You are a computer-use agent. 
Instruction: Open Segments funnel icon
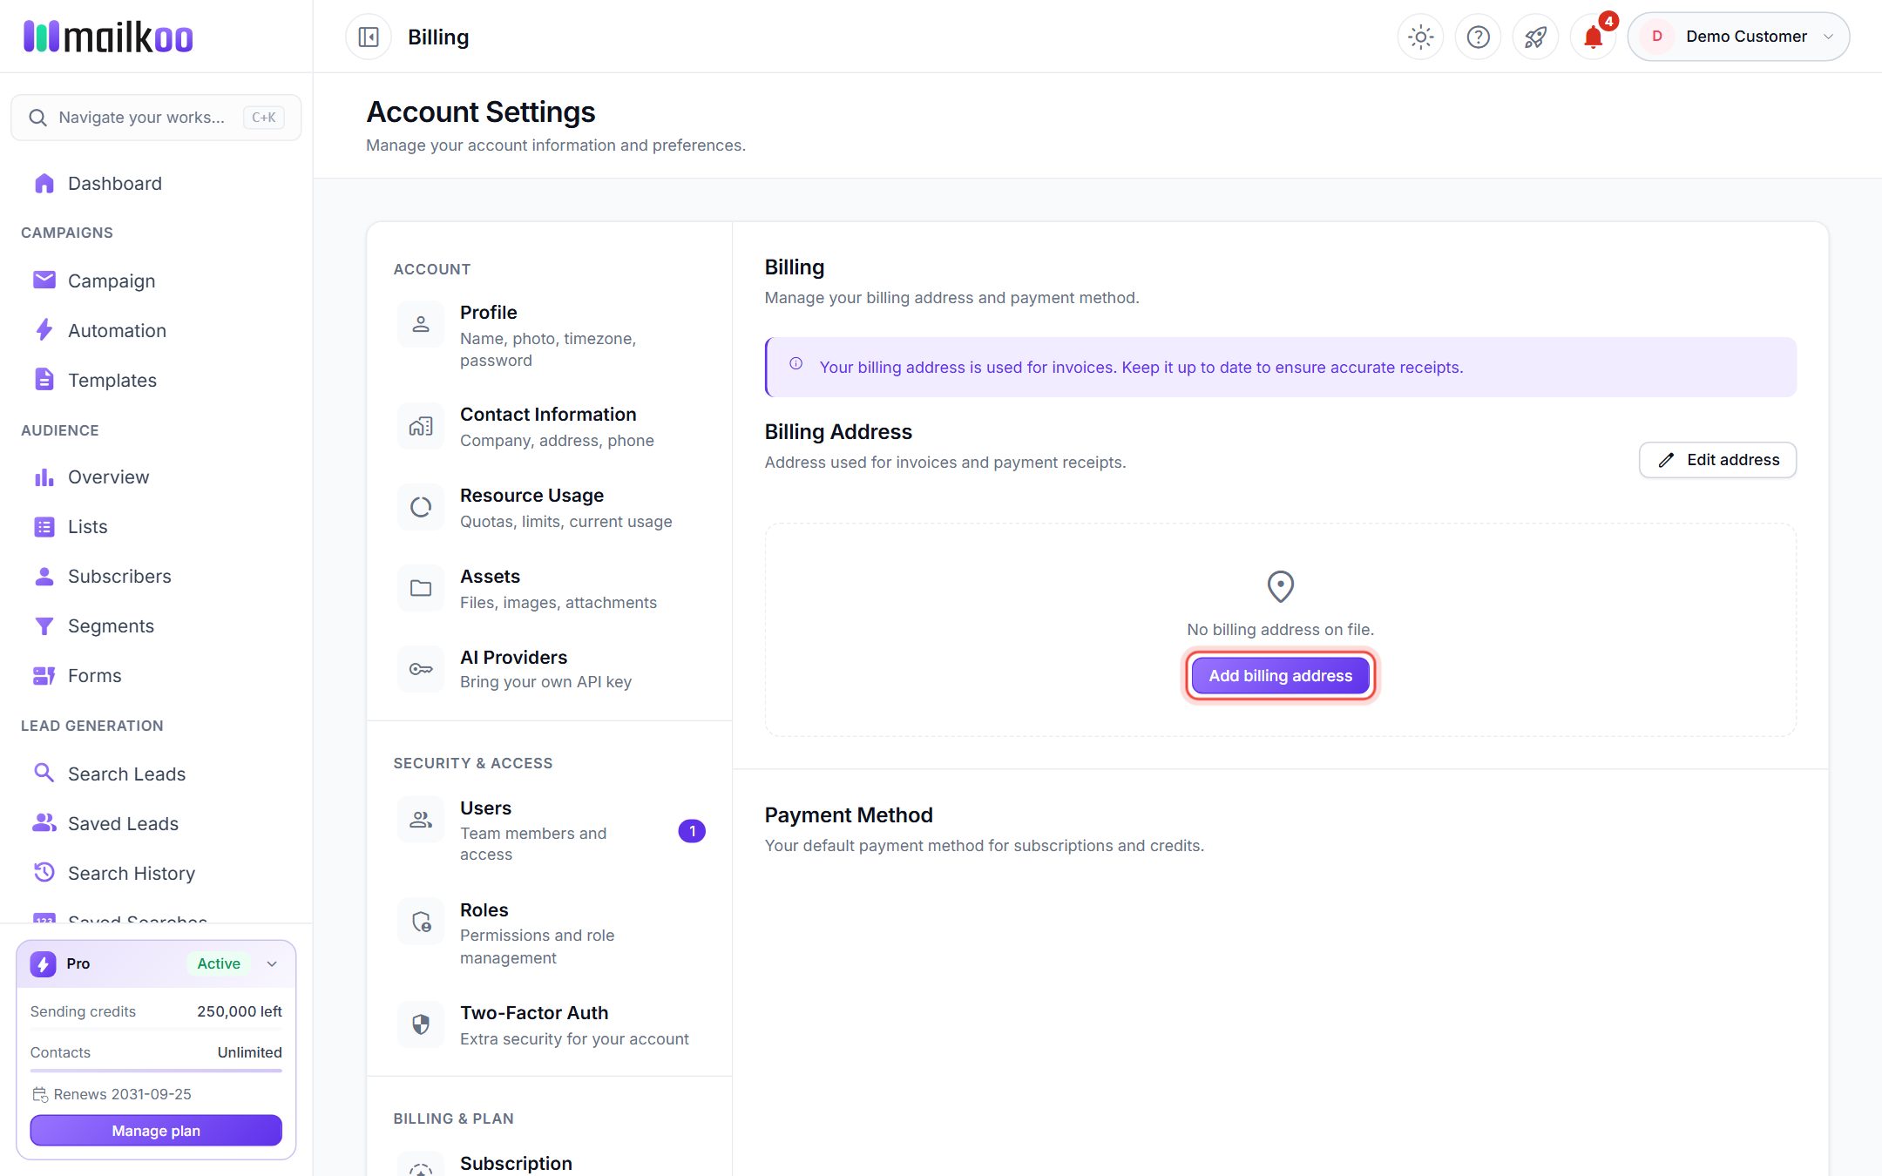44,625
